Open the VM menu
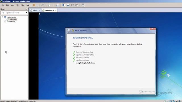The width and height of the screenshot is (182, 102). tap(17, 5)
